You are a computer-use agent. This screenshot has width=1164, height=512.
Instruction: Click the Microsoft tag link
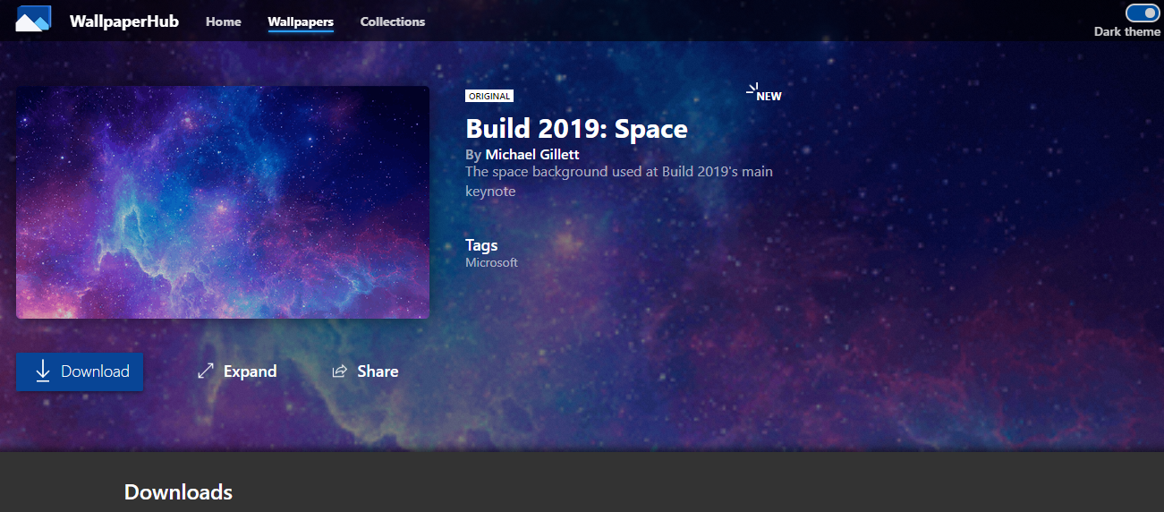coord(491,262)
